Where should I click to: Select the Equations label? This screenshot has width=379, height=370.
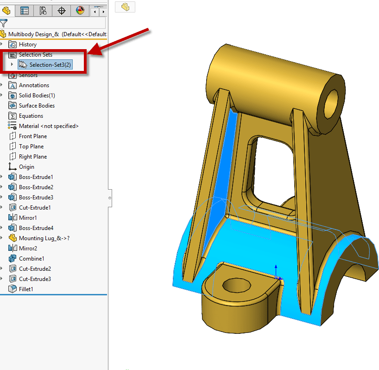click(x=31, y=116)
